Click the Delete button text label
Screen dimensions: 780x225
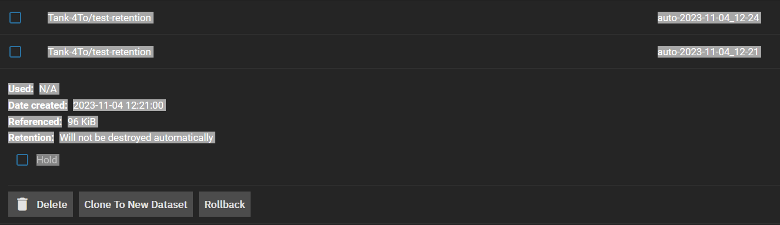click(x=52, y=204)
